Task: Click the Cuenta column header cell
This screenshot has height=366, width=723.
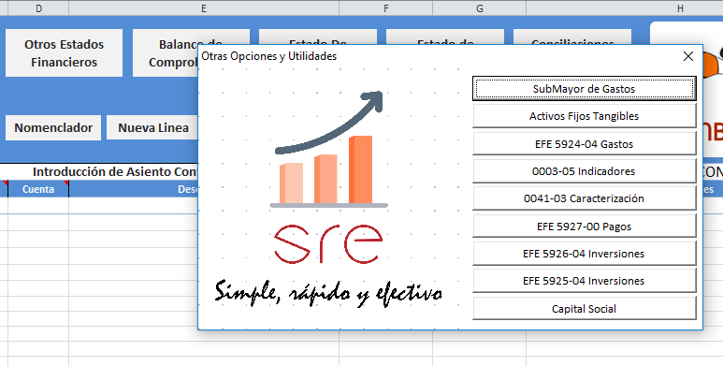Action: pos(38,189)
